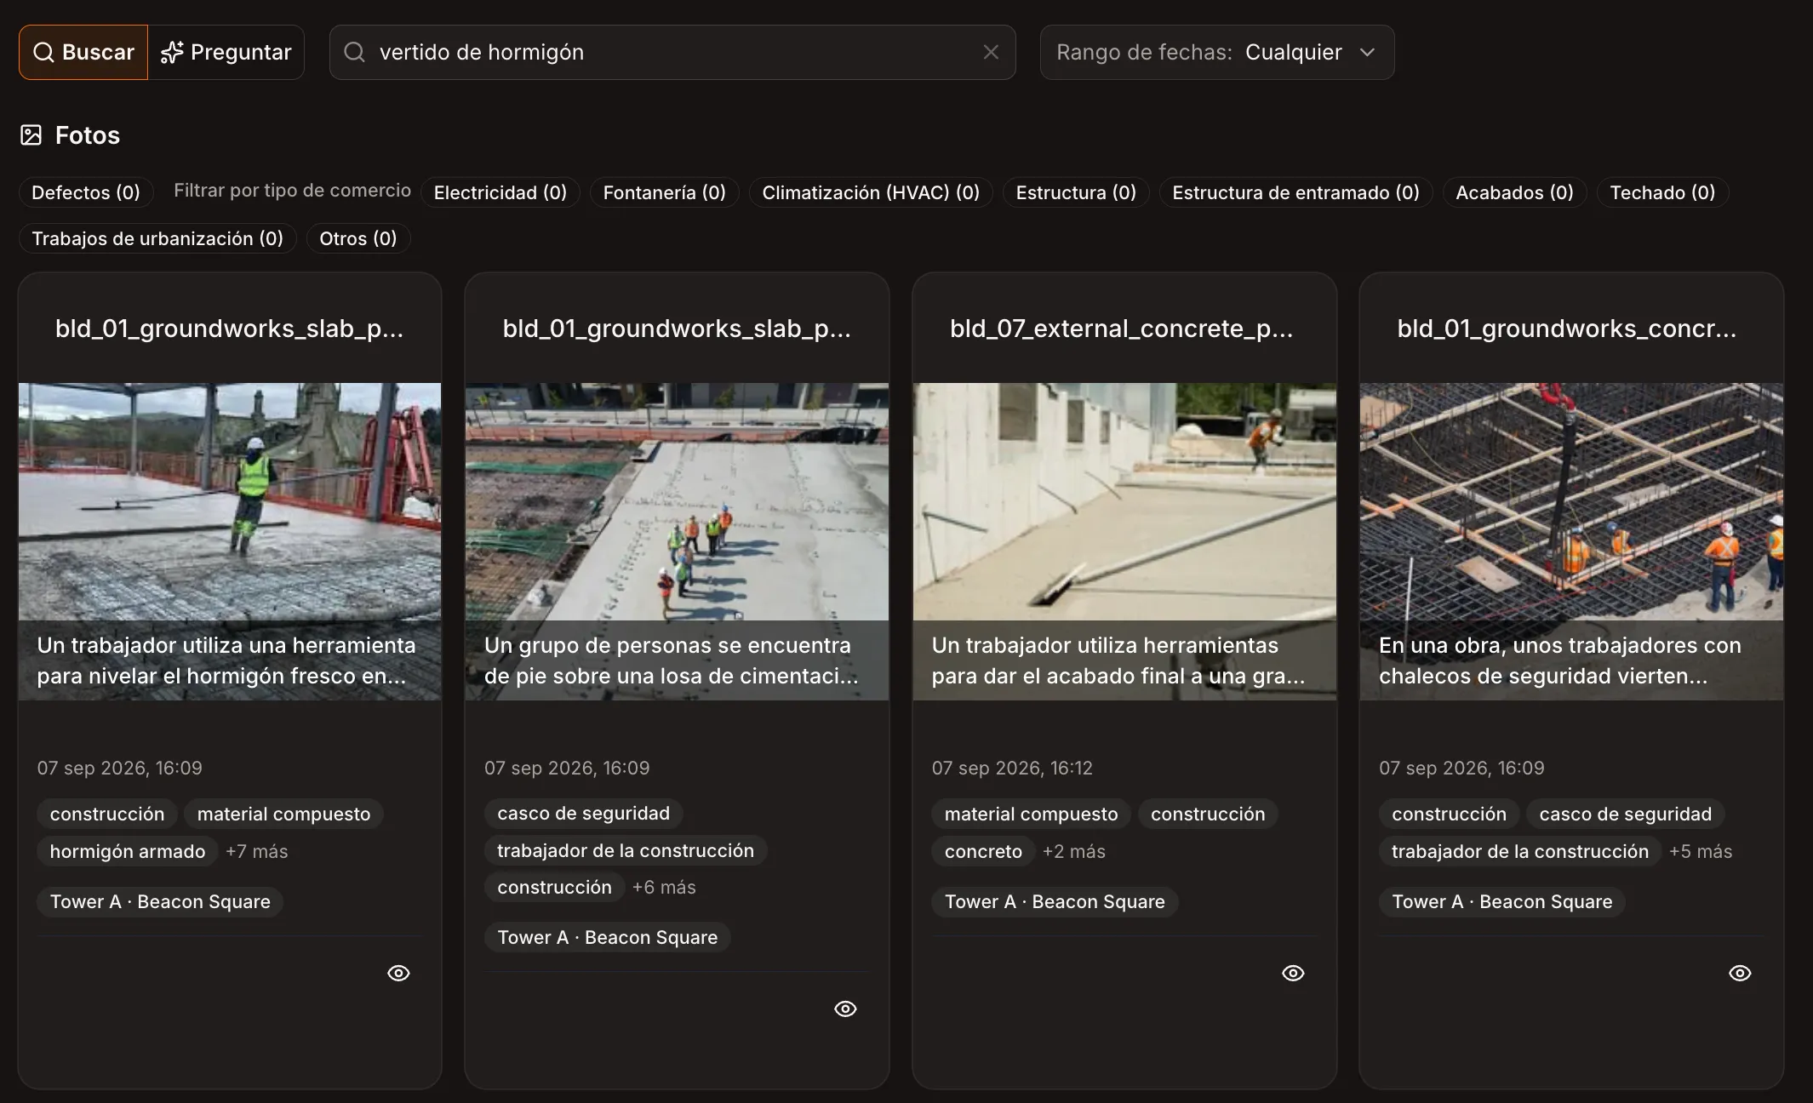
Task: Click the magnifier icon inside the search box
Action: pos(354,52)
